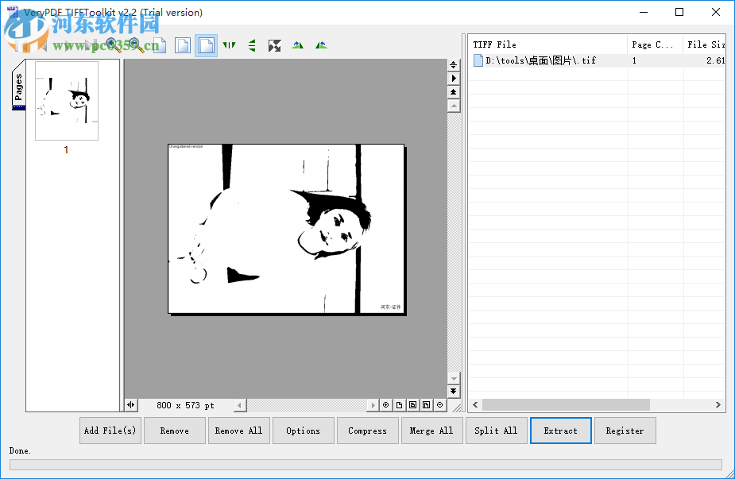The width and height of the screenshot is (735, 479).
Task: Click the actual size page icon
Action: [161, 45]
